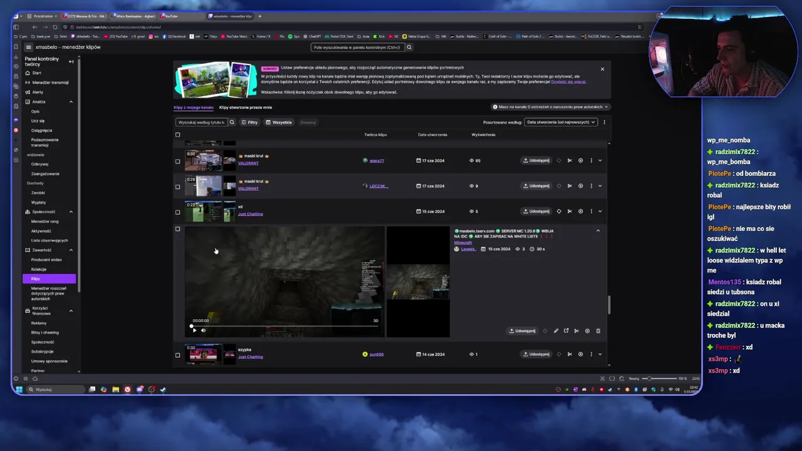Open Windows Start button
802x451 pixels.
coord(19,390)
